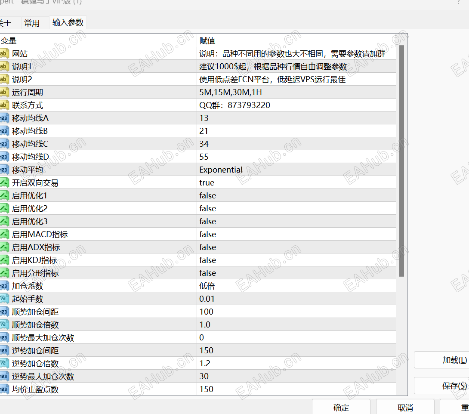Click the string icon beside 运行周期
The image size is (469, 414).
[4, 92]
